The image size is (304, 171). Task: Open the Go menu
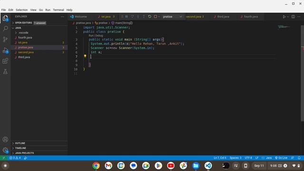pos(41,10)
